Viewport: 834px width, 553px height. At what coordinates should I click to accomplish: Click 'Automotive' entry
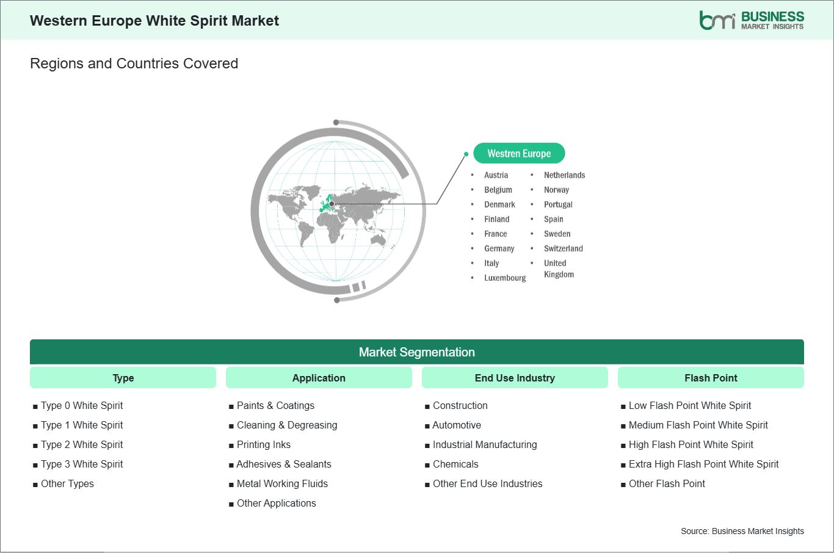coord(457,425)
